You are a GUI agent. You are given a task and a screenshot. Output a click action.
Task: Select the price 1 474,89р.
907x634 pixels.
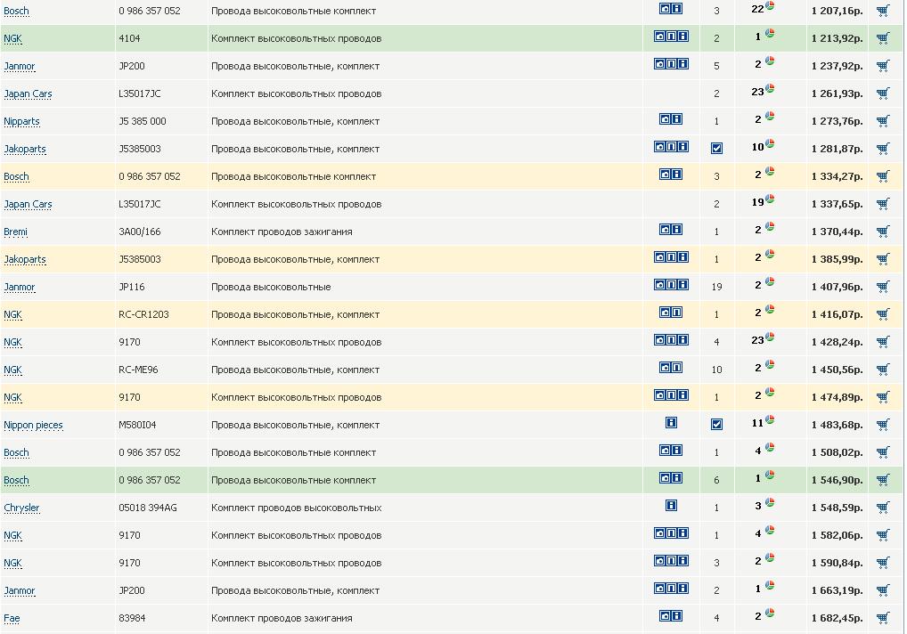837,397
